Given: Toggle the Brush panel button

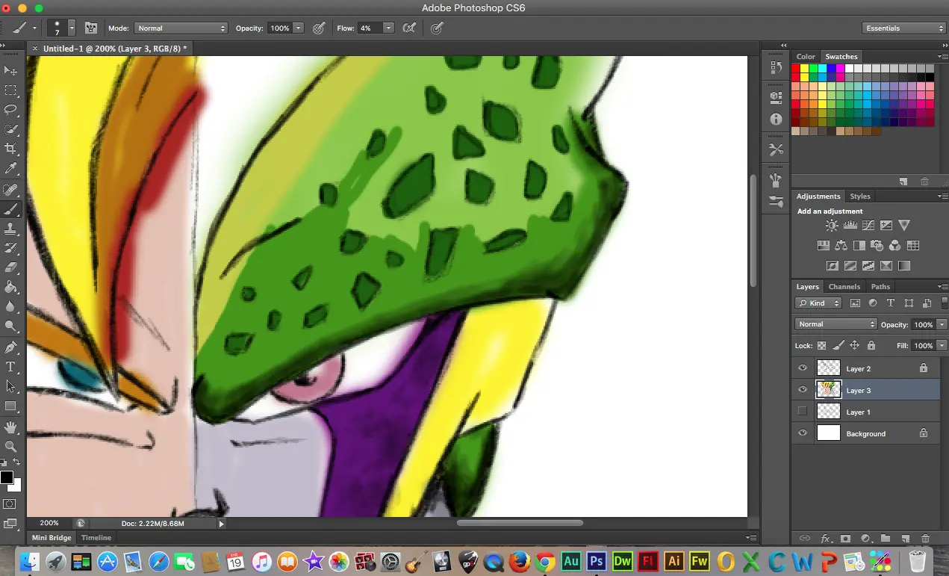Looking at the screenshot, I should point(91,28).
